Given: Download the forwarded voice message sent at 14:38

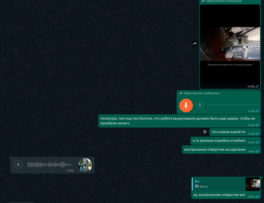Looking at the screenshot, I should [200, 105].
